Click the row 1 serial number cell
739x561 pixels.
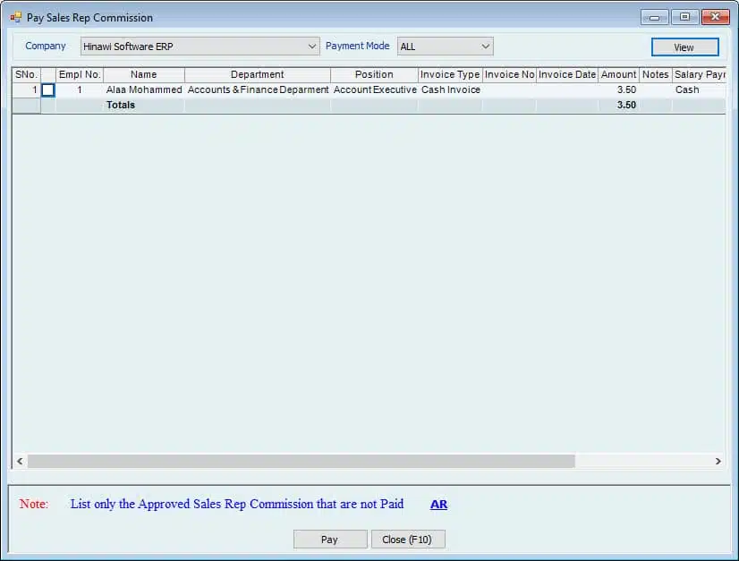pyautogui.click(x=27, y=89)
